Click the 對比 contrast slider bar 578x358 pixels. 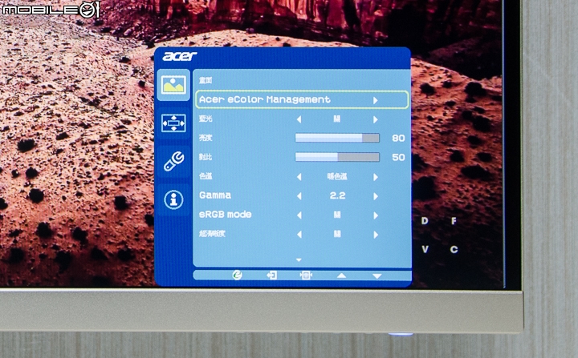pyautogui.click(x=337, y=157)
